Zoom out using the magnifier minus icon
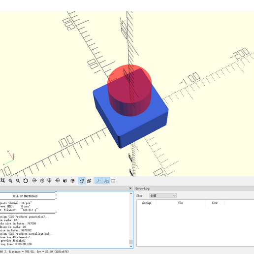The image size is (254, 254). [x=18, y=181]
